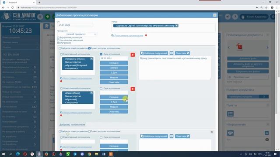Click the СЭД Диалог logo
Image resolution: width=280 pixels, height=157 pixels.
pos(19,16)
